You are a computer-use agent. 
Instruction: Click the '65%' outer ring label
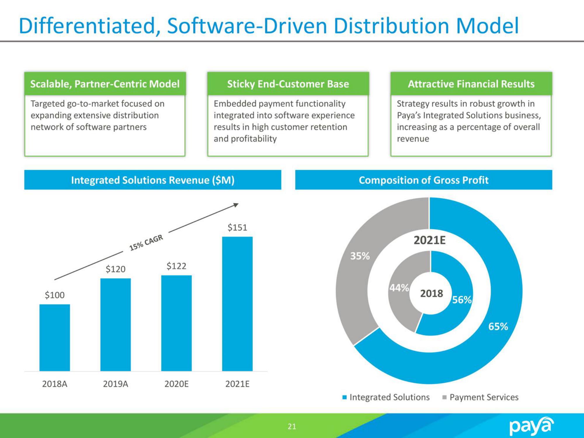(x=498, y=326)
